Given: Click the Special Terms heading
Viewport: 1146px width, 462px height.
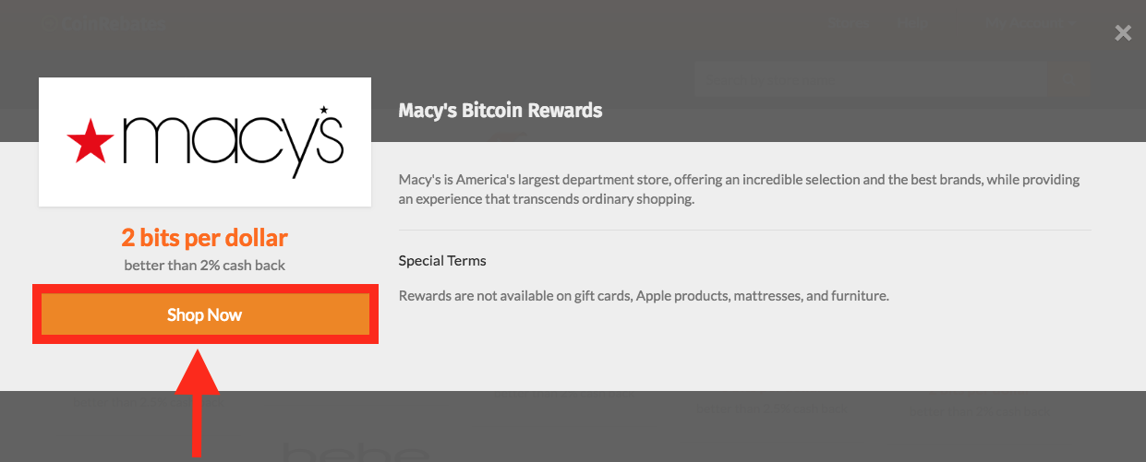Looking at the screenshot, I should [x=442, y=261].
